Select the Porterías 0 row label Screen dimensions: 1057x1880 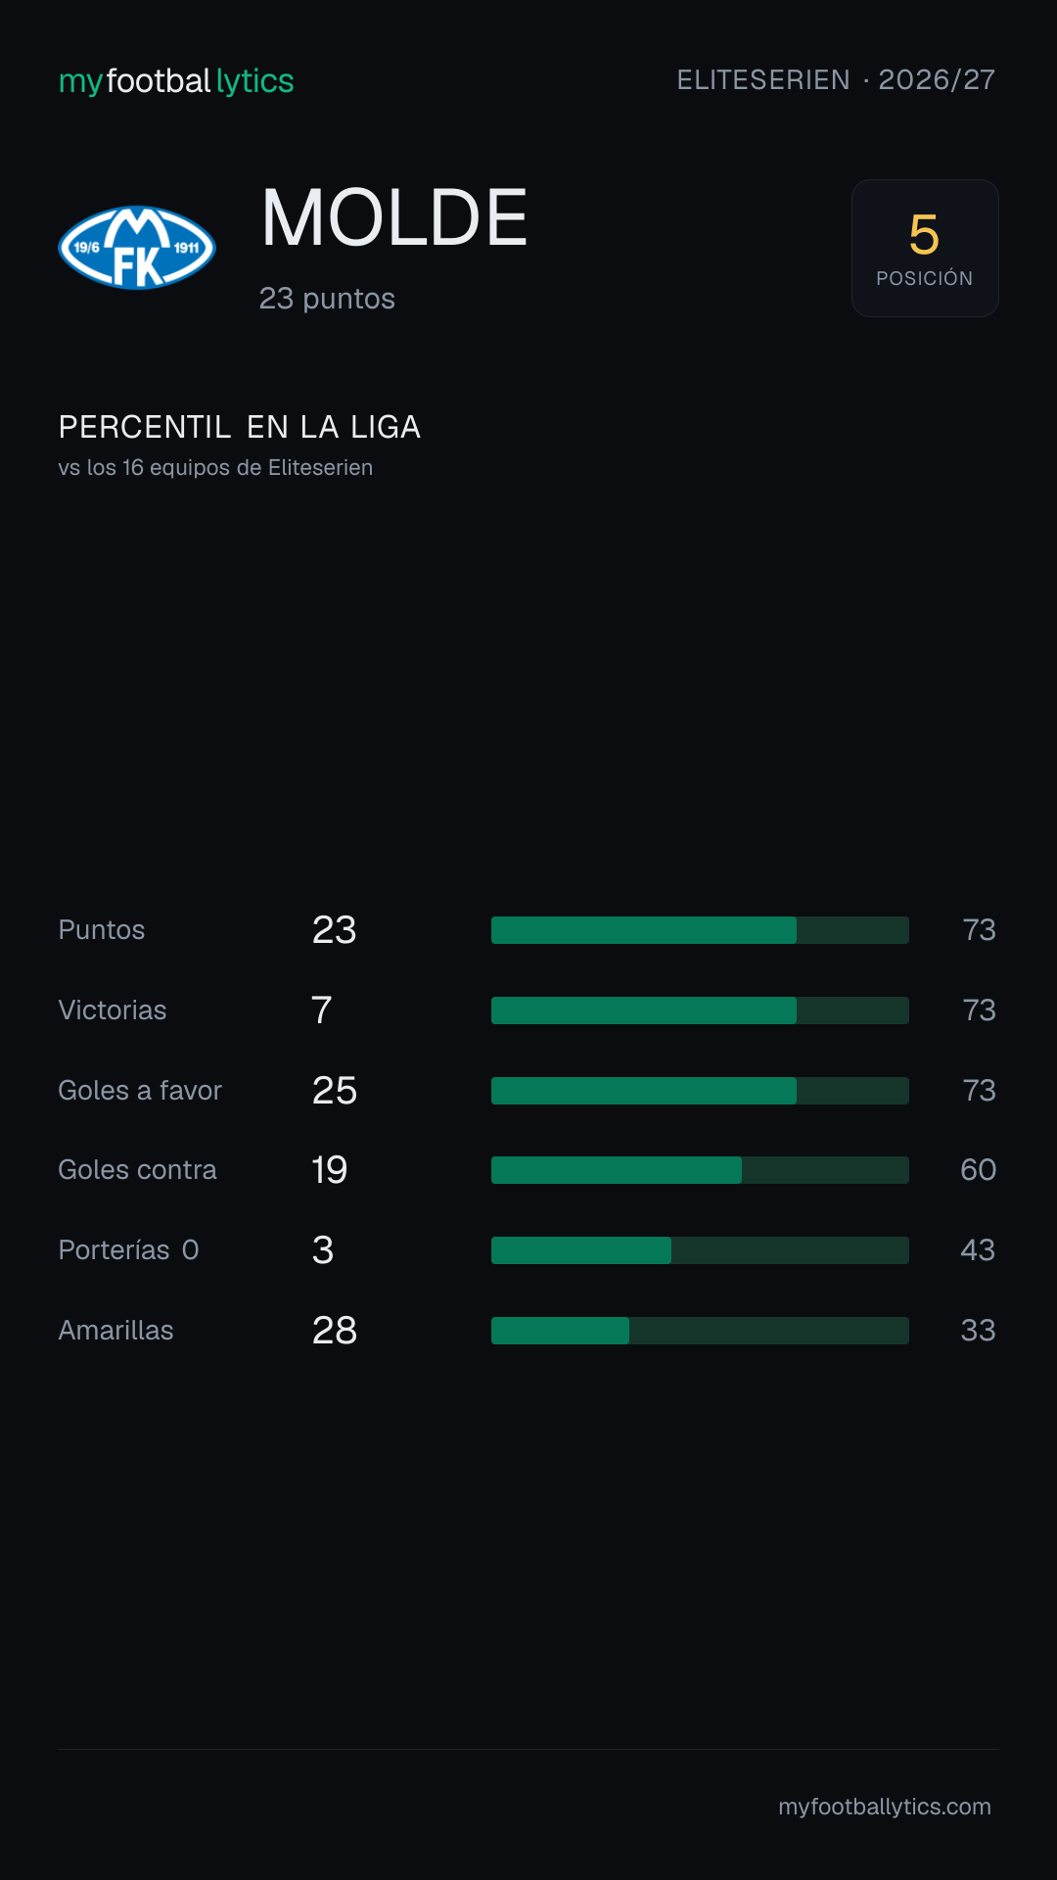pos(128,1250)
